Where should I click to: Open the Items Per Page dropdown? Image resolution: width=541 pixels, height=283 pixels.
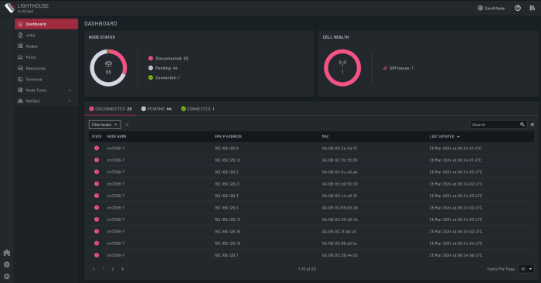(526, 269)
